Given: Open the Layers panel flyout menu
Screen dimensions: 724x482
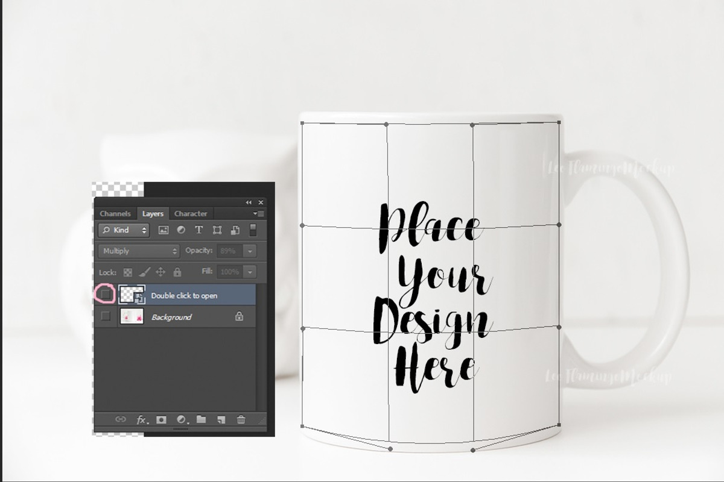Looking at the screenshot, I should 259,213.
